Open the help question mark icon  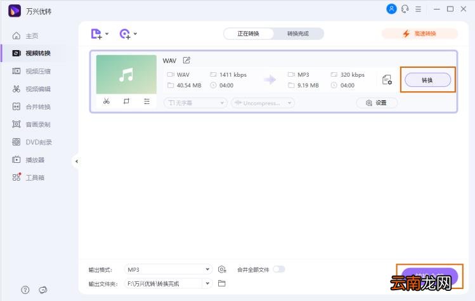pos(25,290)
